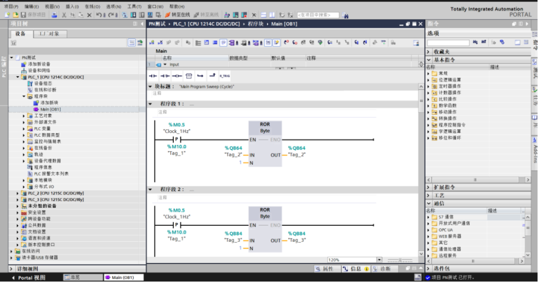Expand the PLC 变量 tree folder
The width and height of the screenshot is (538, 282).
point(24,129)
